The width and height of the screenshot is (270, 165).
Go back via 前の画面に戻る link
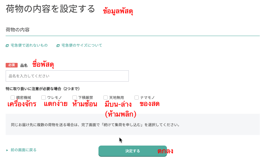tap(24, 150)
